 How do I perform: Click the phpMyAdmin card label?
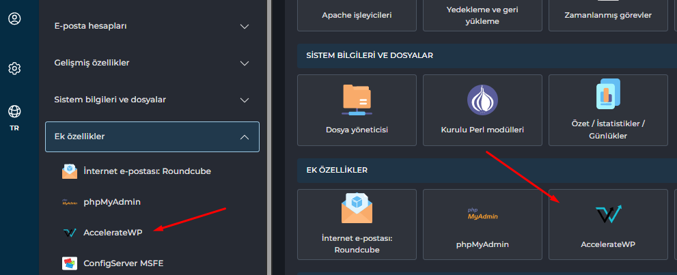tap(482, 244)
